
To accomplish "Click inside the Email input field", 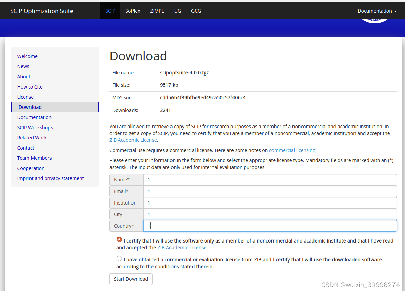I will pyautogui.click(x=237, y=191).
